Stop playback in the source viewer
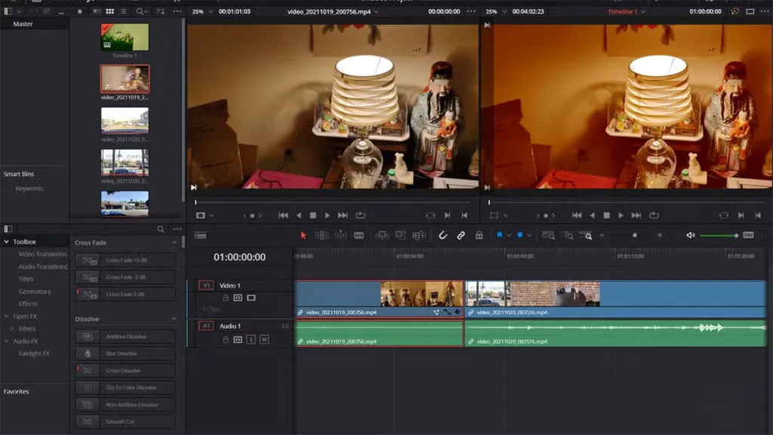Image resolution: width=773 pixels, height=435 pixels. (313, 215)
